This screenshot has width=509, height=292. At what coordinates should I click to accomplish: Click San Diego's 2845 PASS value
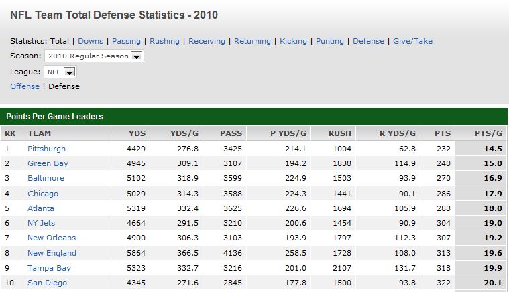tap(233, 283)
